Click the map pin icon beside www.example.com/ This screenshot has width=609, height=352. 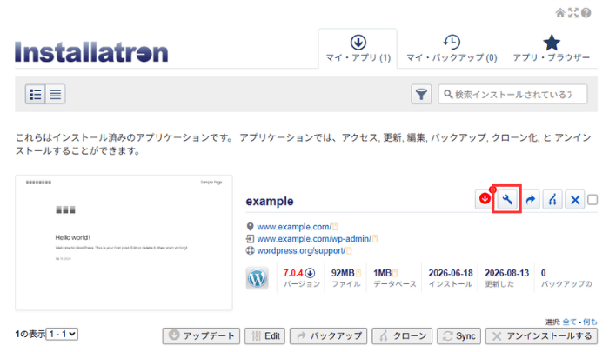tap(251, 227)
